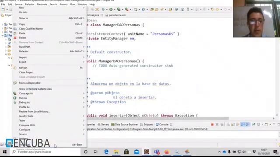Expand the Team submenu arrow
This screenshot has width=280, height=157.
(84, 120)
